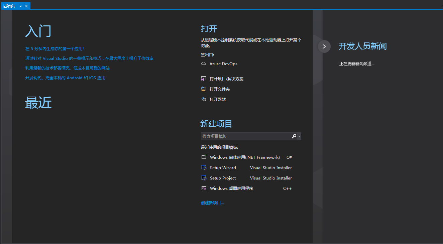The height and width of the screenshot is (244, 443).
Task: Click the Visual Studio 提示和技巧 link
Action: pyautogui.click(x=89, y=58)
